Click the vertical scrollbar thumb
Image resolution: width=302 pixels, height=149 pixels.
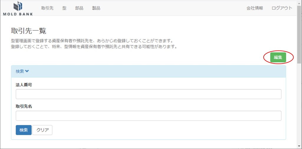click(299, 34)
